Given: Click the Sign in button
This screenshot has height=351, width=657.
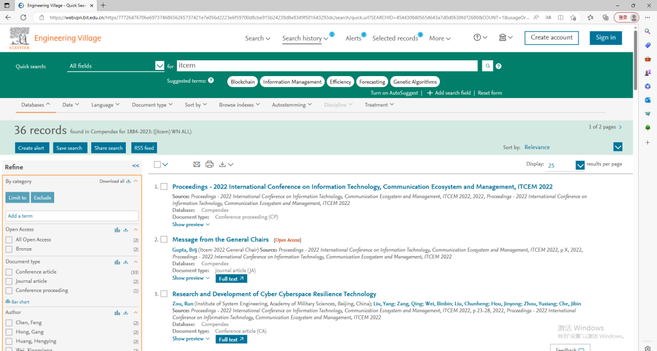Looking at the screenshot, I should (x=605, y=37).
